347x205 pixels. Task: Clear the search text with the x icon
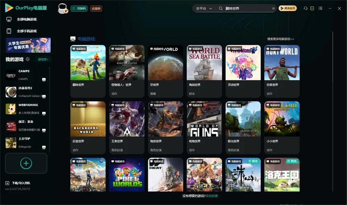pos(273,8)
